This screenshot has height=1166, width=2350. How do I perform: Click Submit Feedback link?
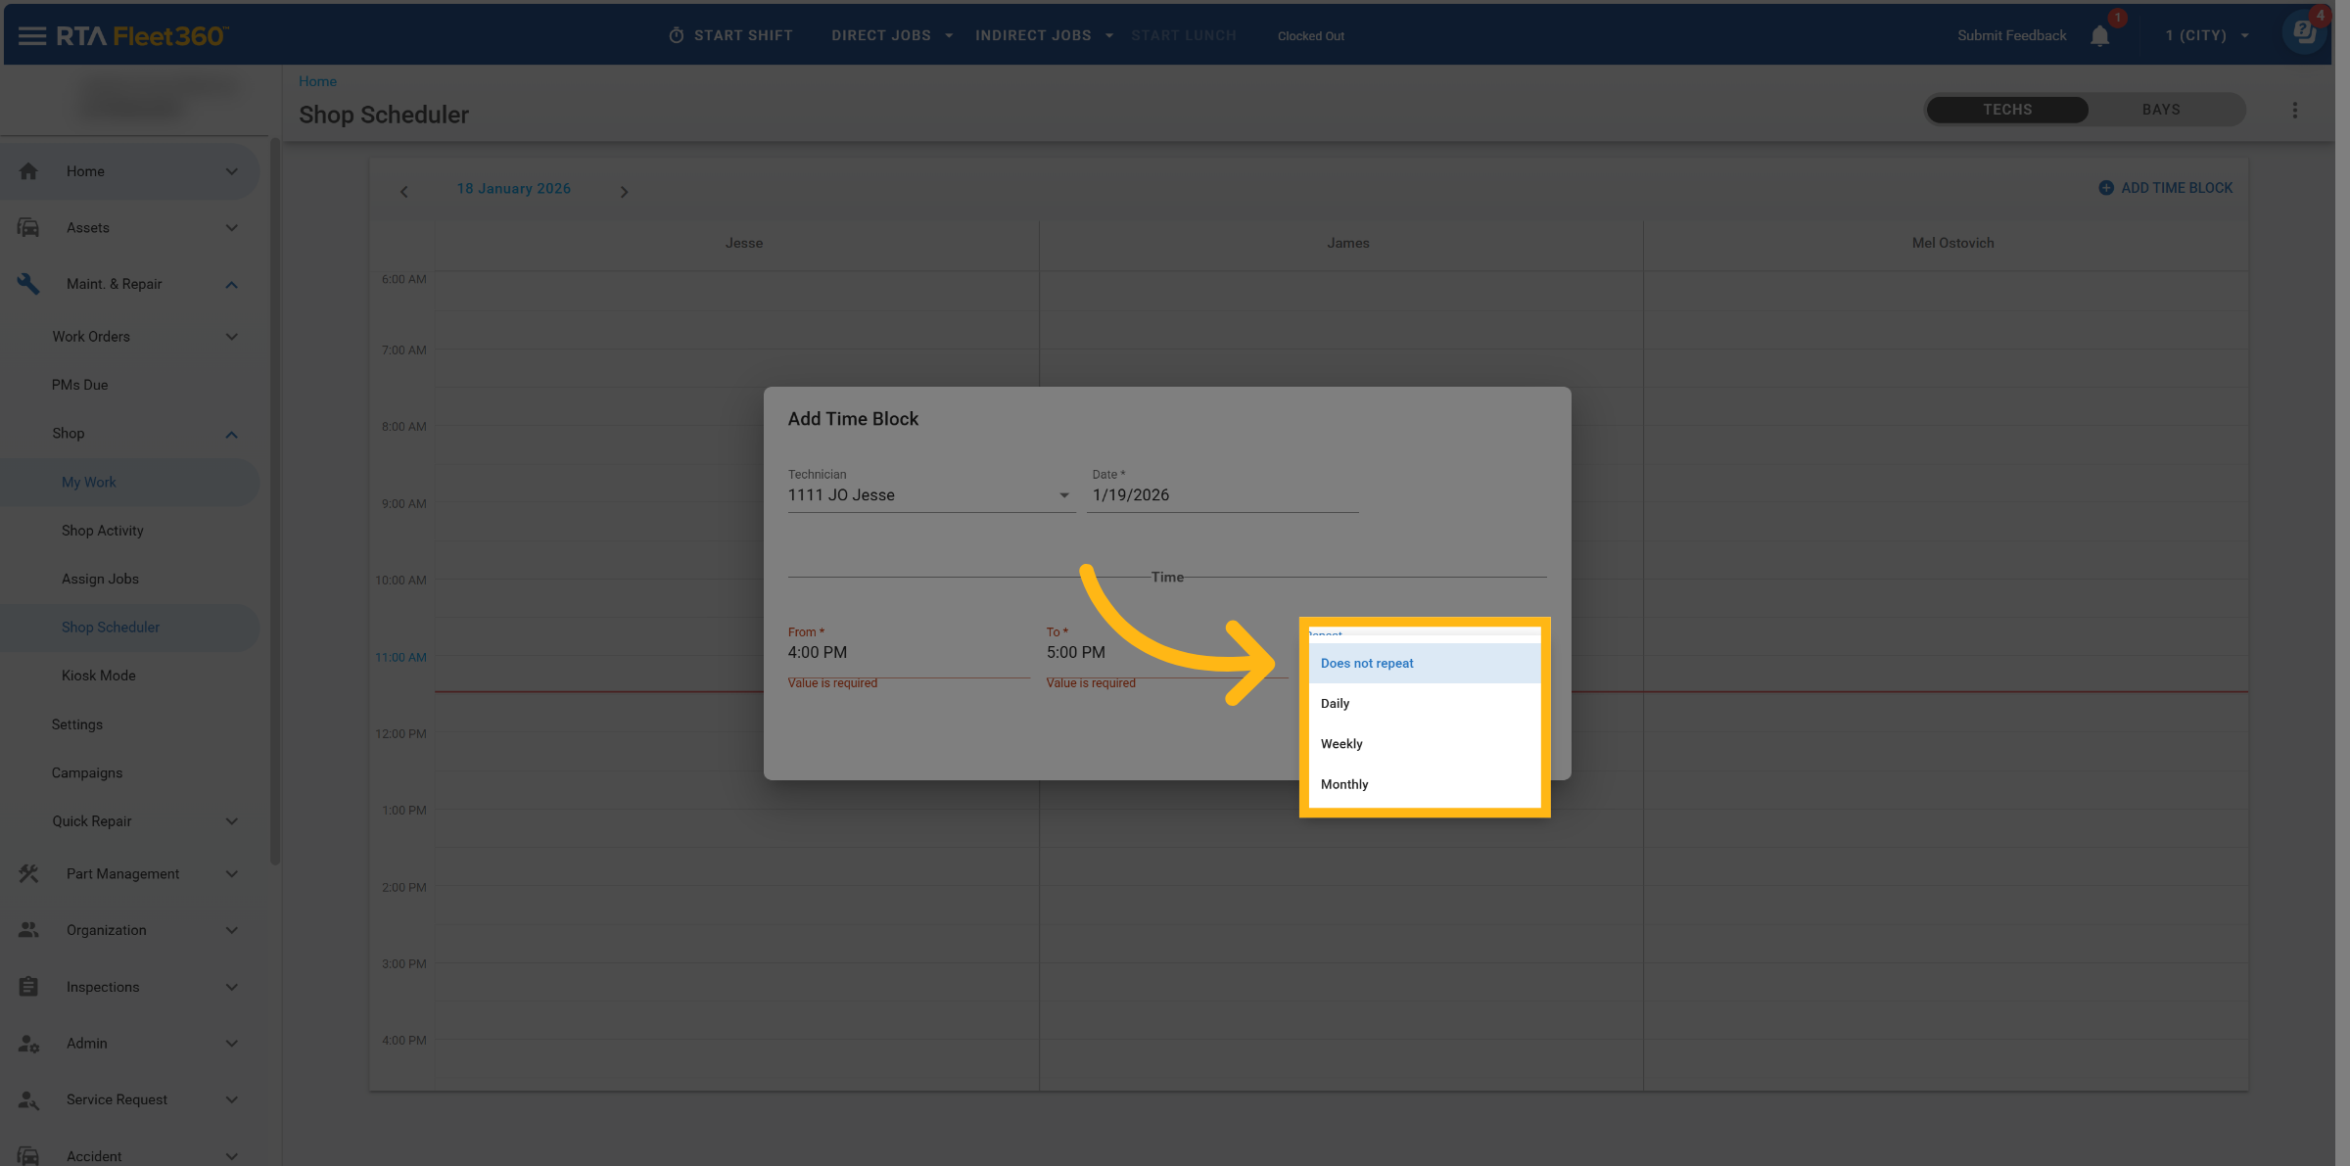(2011, 35)
